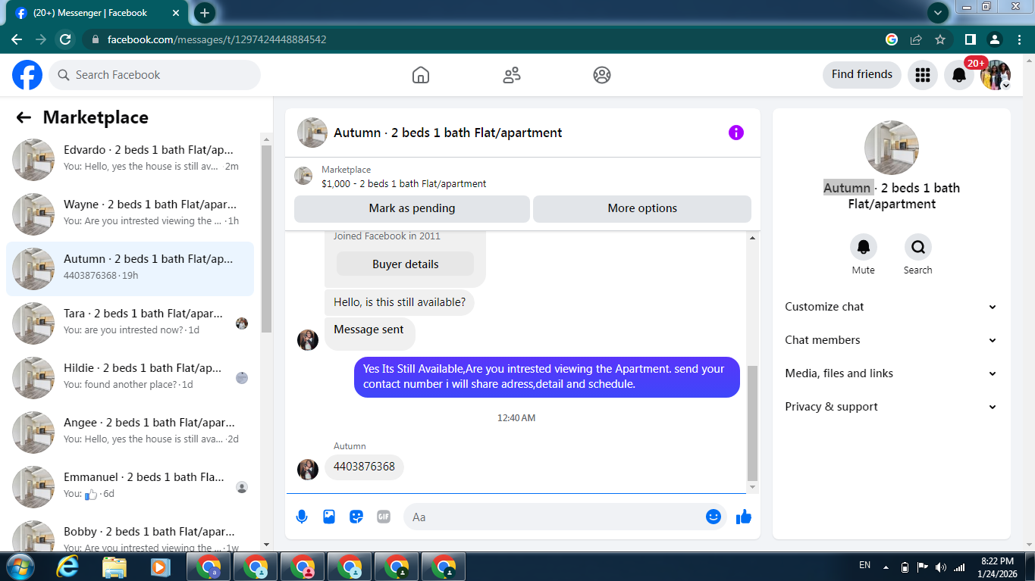The height and width of the screenshot is (581, 1035).
Task: Click the Mark as pending button
Action: click(412, 208)
